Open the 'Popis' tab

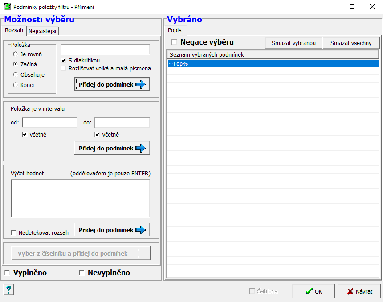175,30
